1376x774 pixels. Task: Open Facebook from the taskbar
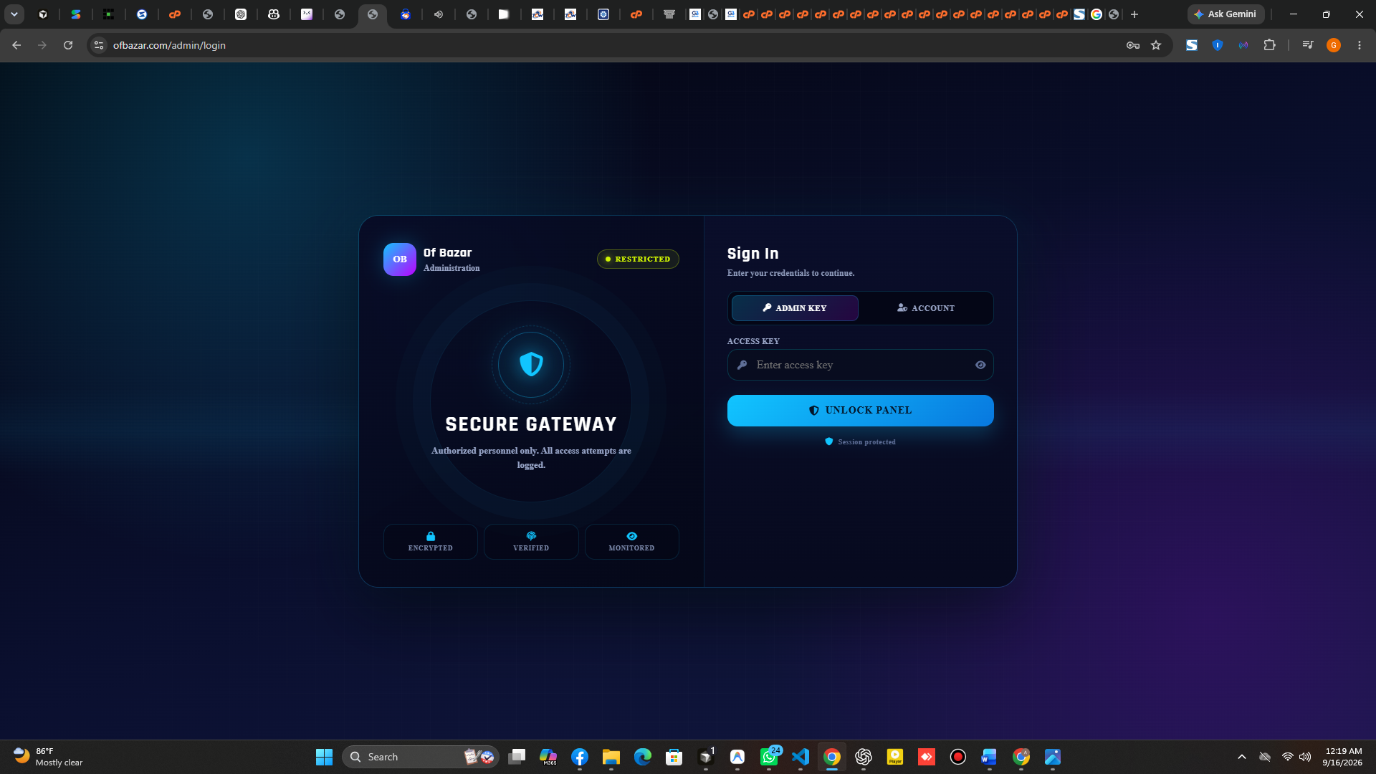coord(580,757)
